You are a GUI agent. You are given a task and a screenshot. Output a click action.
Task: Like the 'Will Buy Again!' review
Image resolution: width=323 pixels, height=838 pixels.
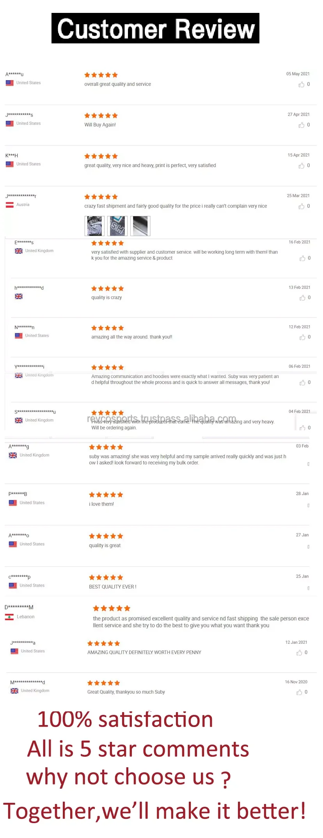tap(301, 125)
